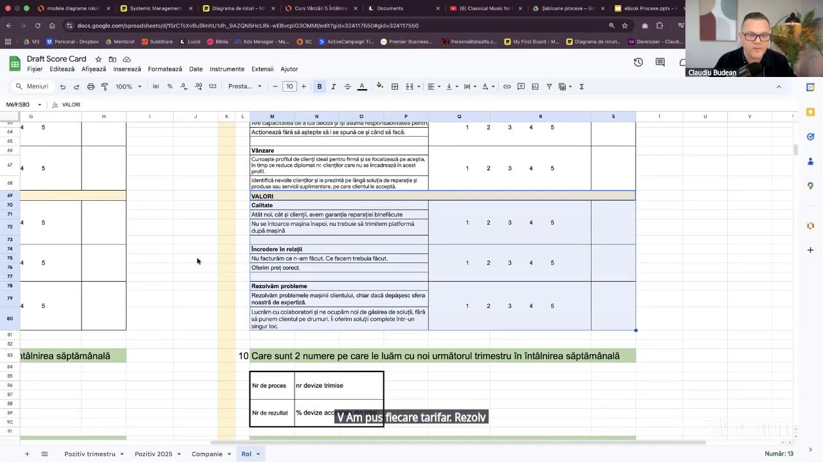The height and width of the screenshot is (462, 823).
Task: Print the spreadsheet using printer icon
Action: (91, 87)
